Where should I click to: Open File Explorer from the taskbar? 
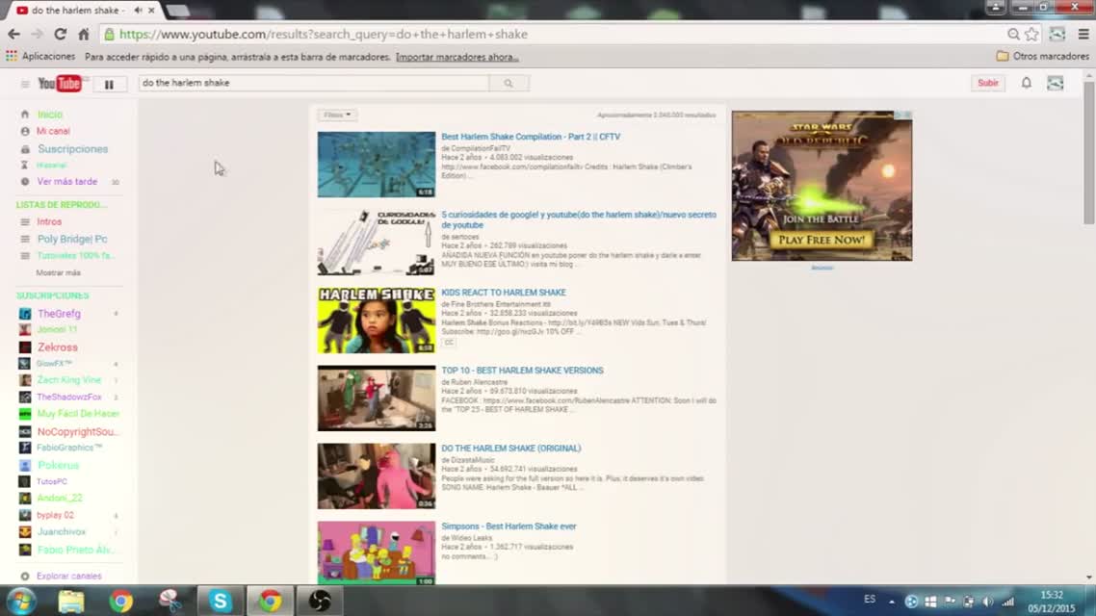[71, 601]
